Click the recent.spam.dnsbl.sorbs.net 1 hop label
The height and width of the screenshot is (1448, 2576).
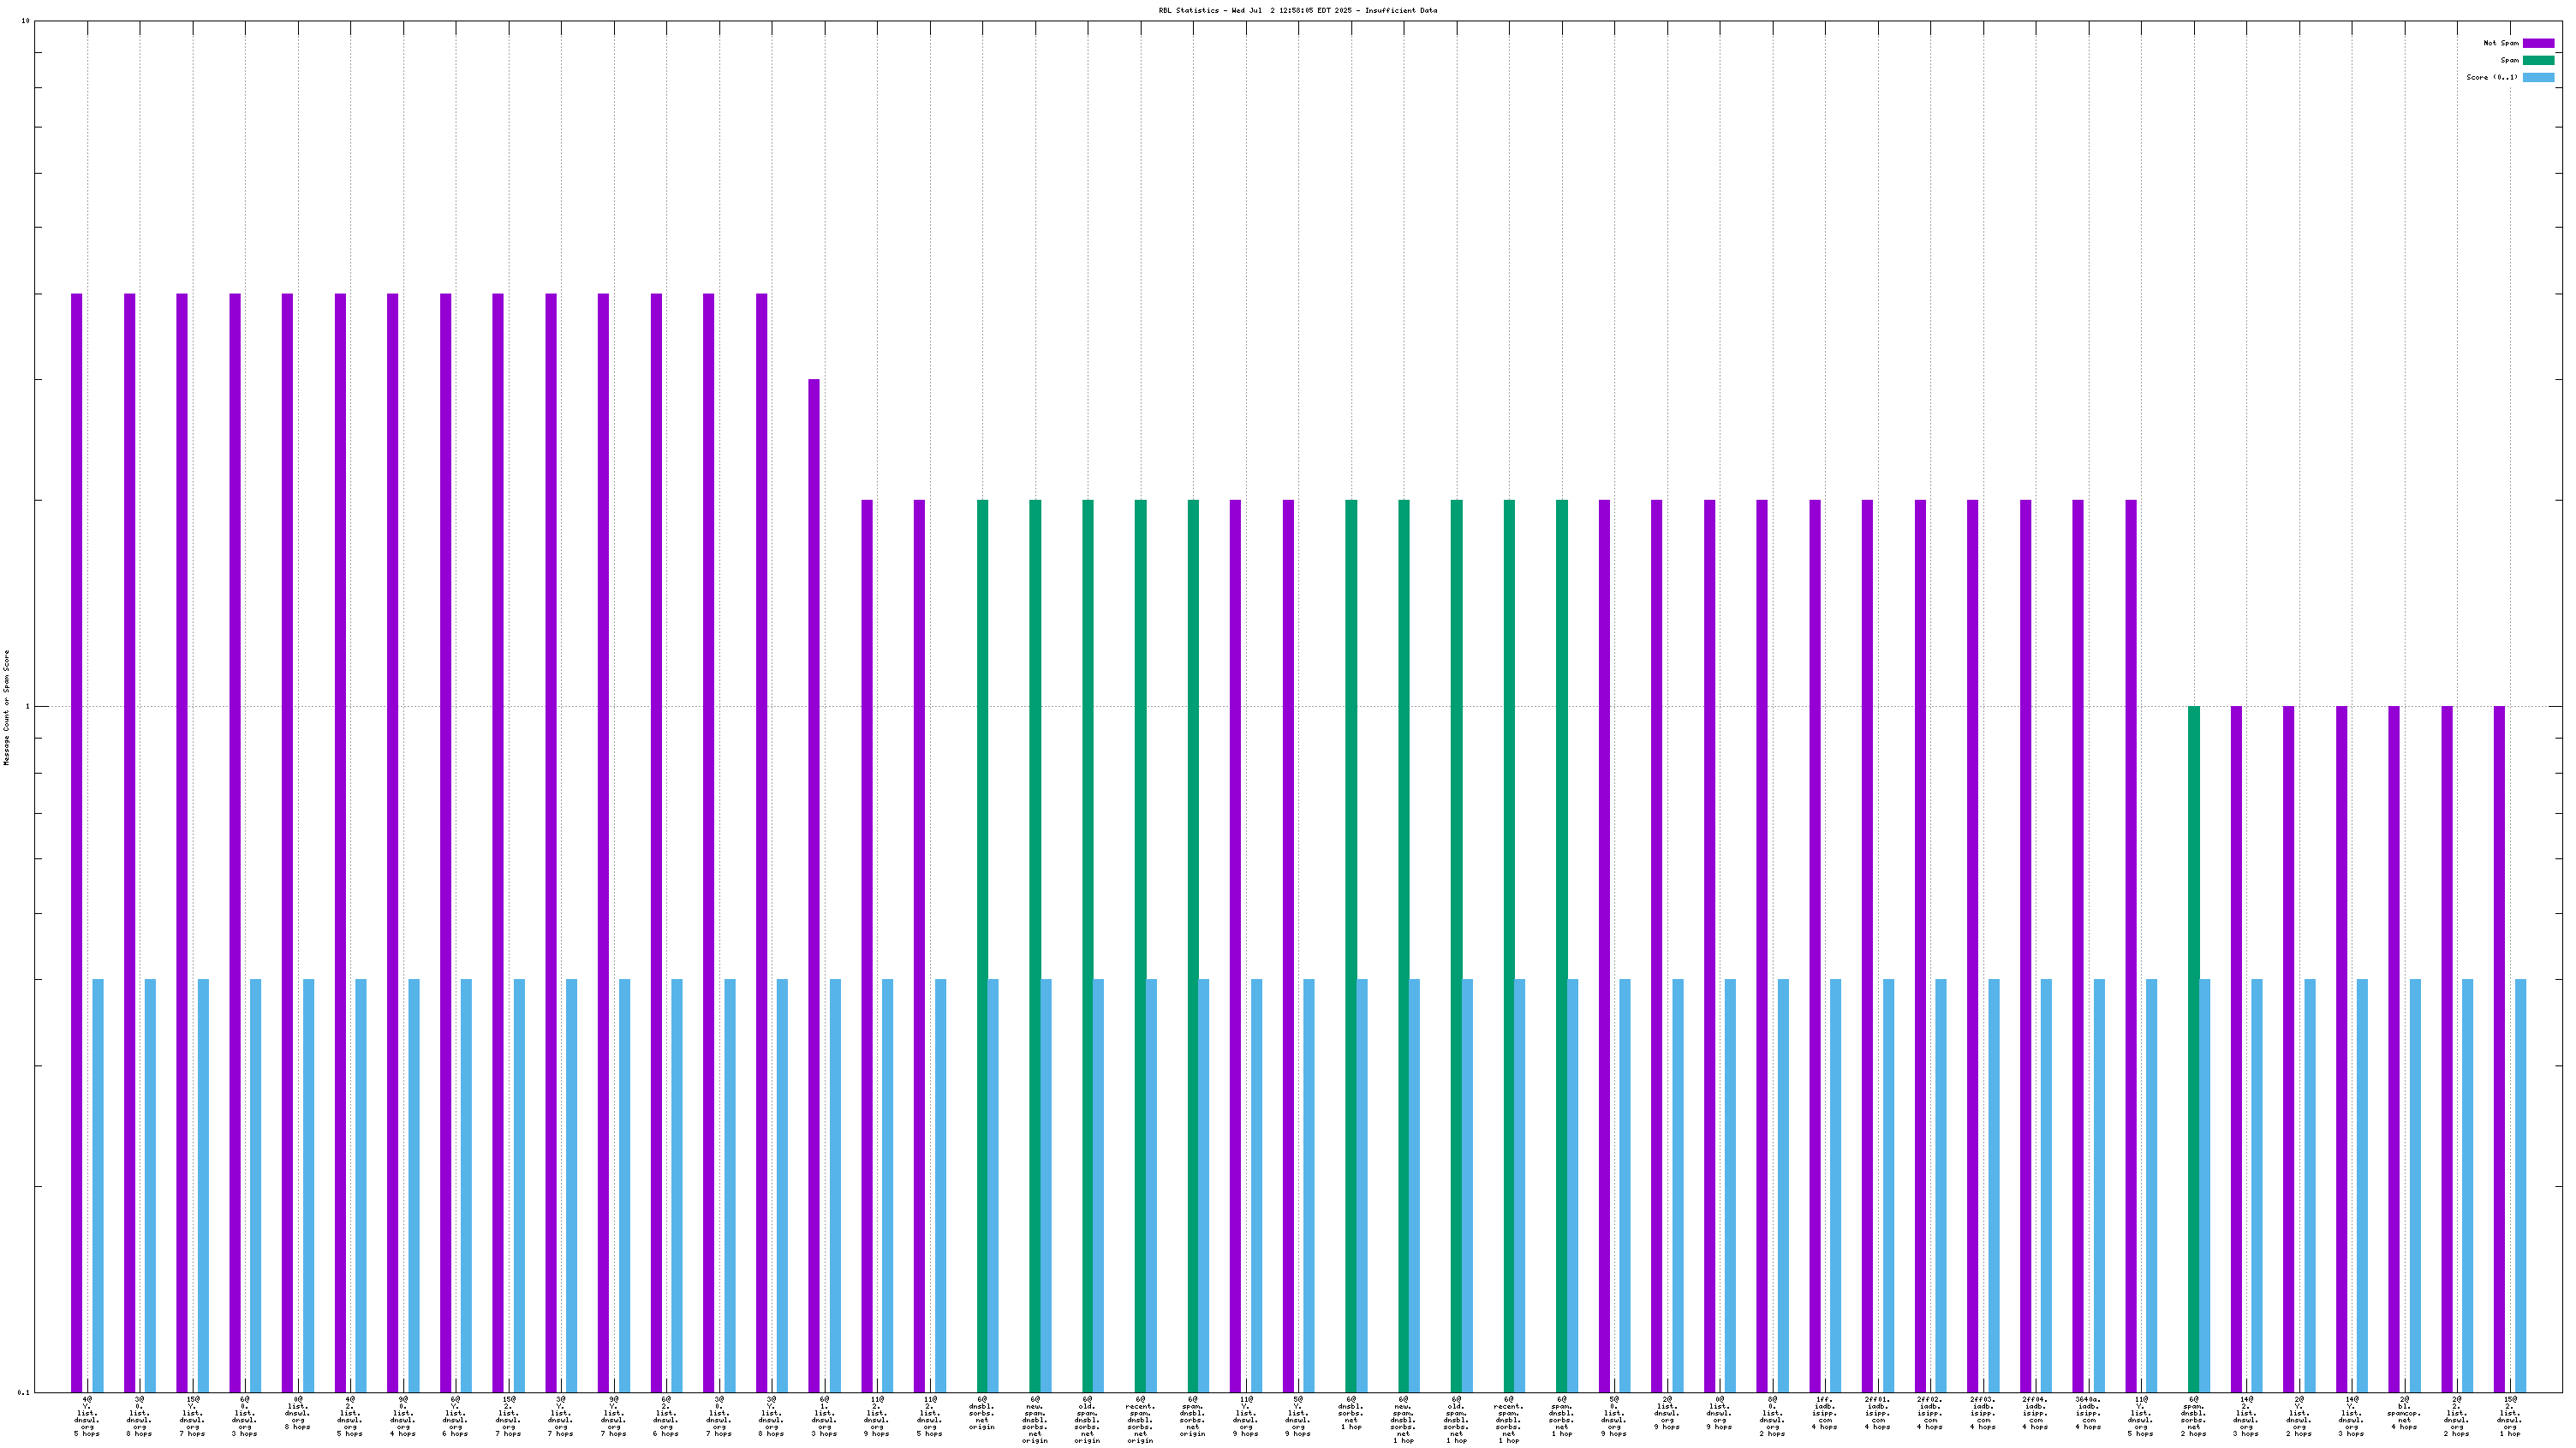pos(1508,1419)
